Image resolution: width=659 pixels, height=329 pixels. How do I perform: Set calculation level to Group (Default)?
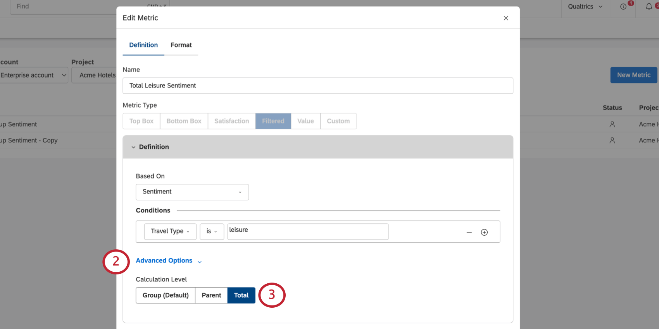(166, 295)
